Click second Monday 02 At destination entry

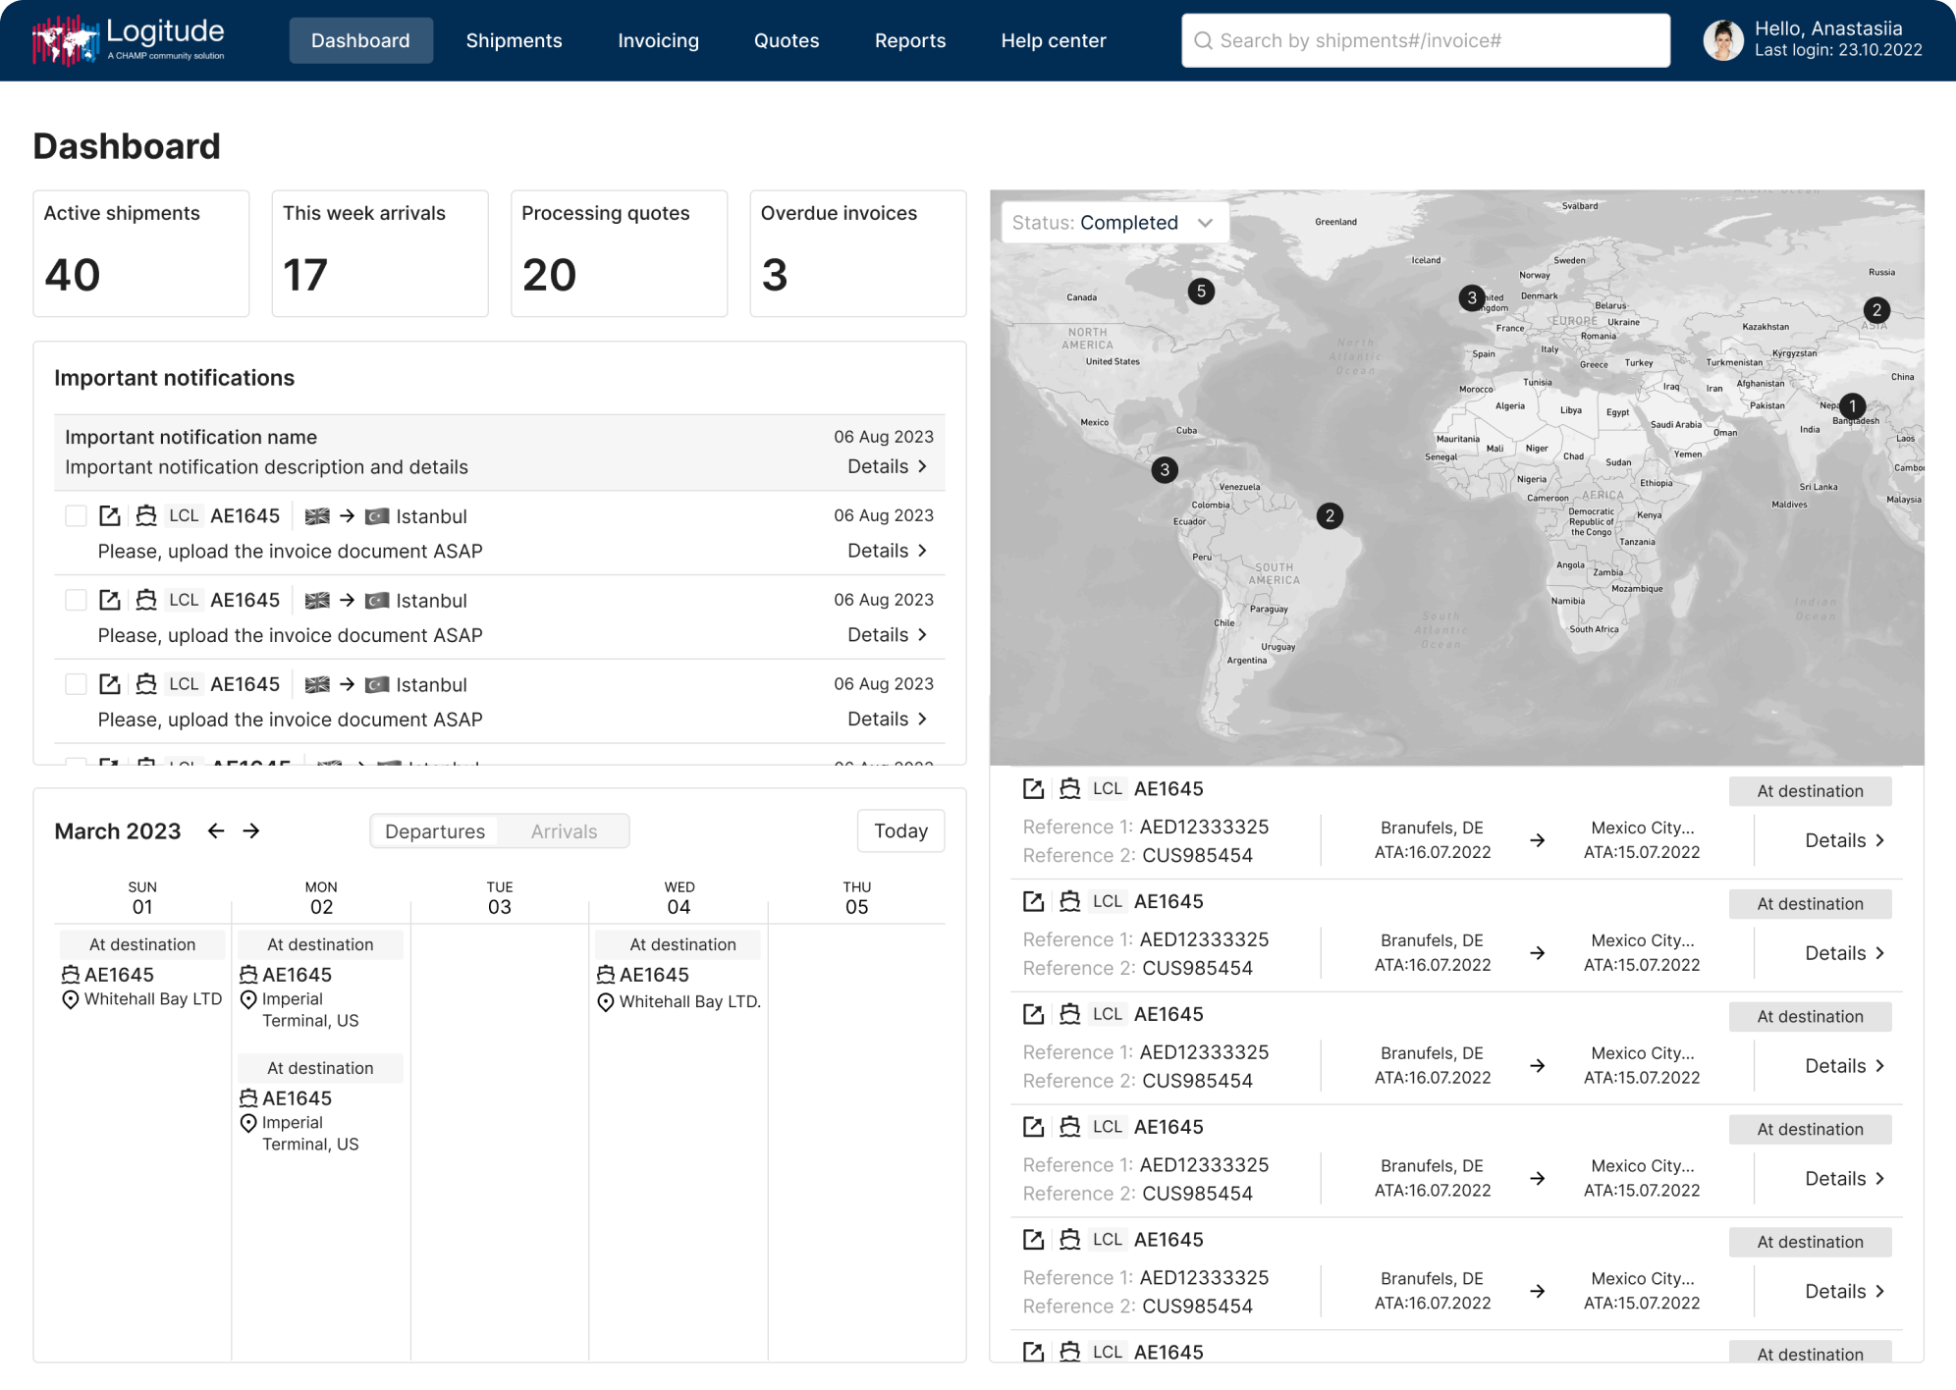coord(320,1068)
